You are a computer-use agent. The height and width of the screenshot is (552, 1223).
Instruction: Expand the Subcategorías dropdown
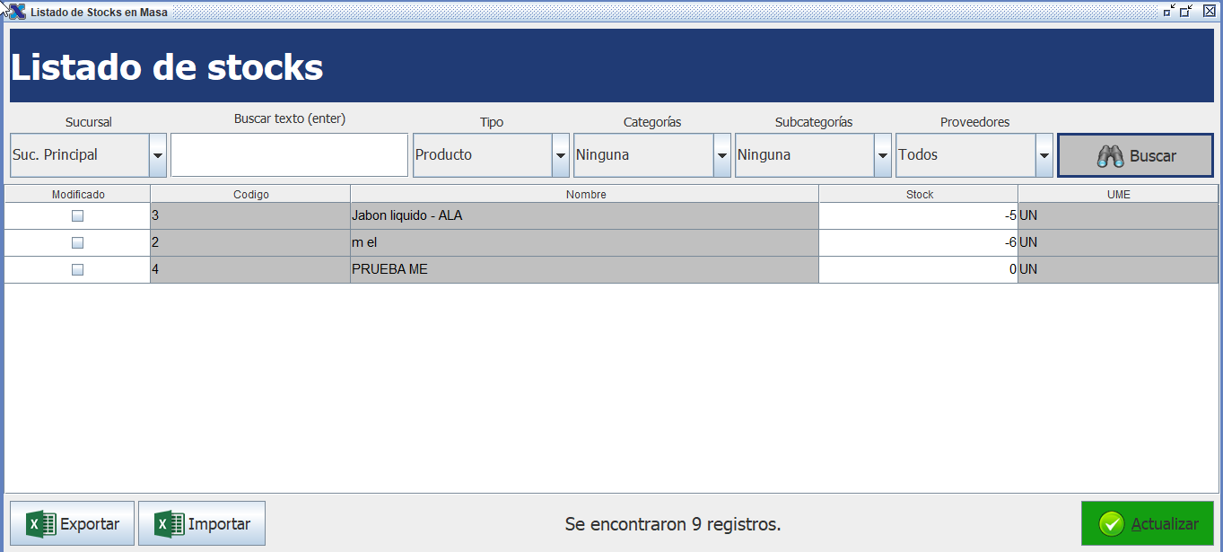coord(813,155)
